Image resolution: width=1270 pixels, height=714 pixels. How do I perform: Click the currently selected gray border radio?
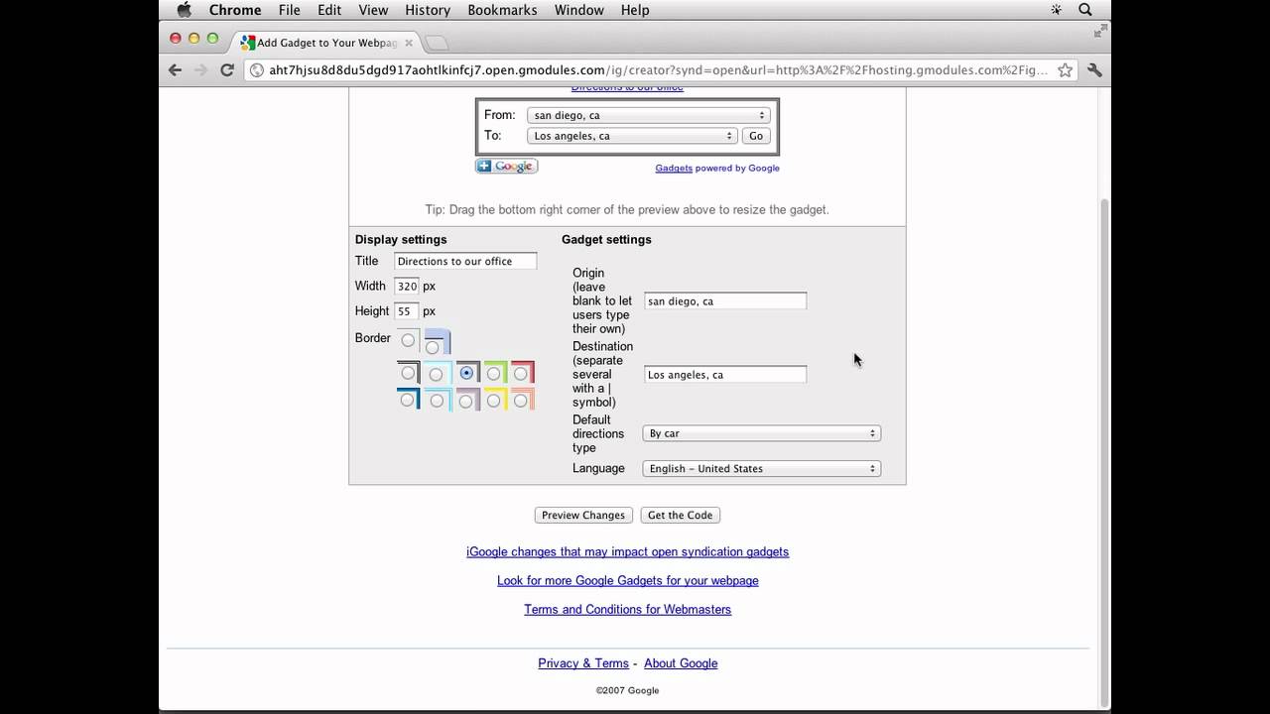466,373
